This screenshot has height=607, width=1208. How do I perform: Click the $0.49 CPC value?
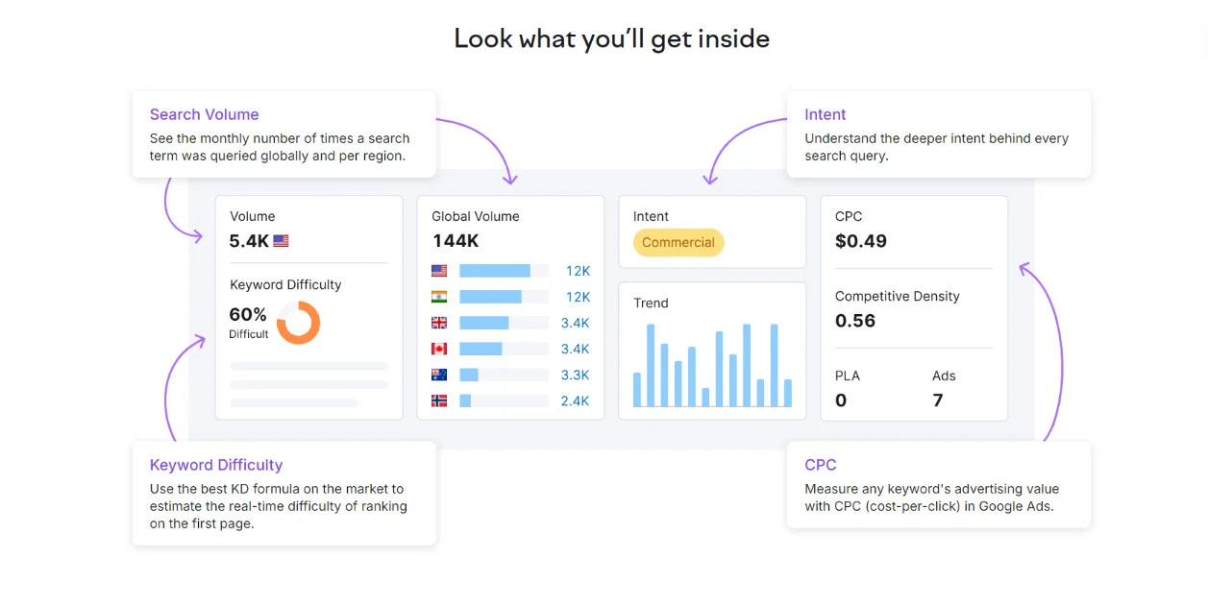[x=861, y=241]
